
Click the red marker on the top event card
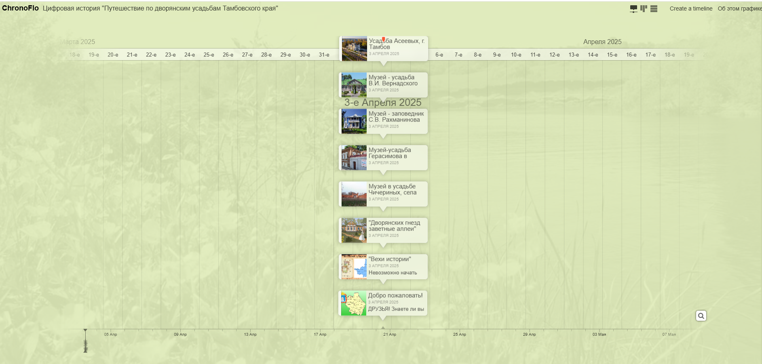383,40
